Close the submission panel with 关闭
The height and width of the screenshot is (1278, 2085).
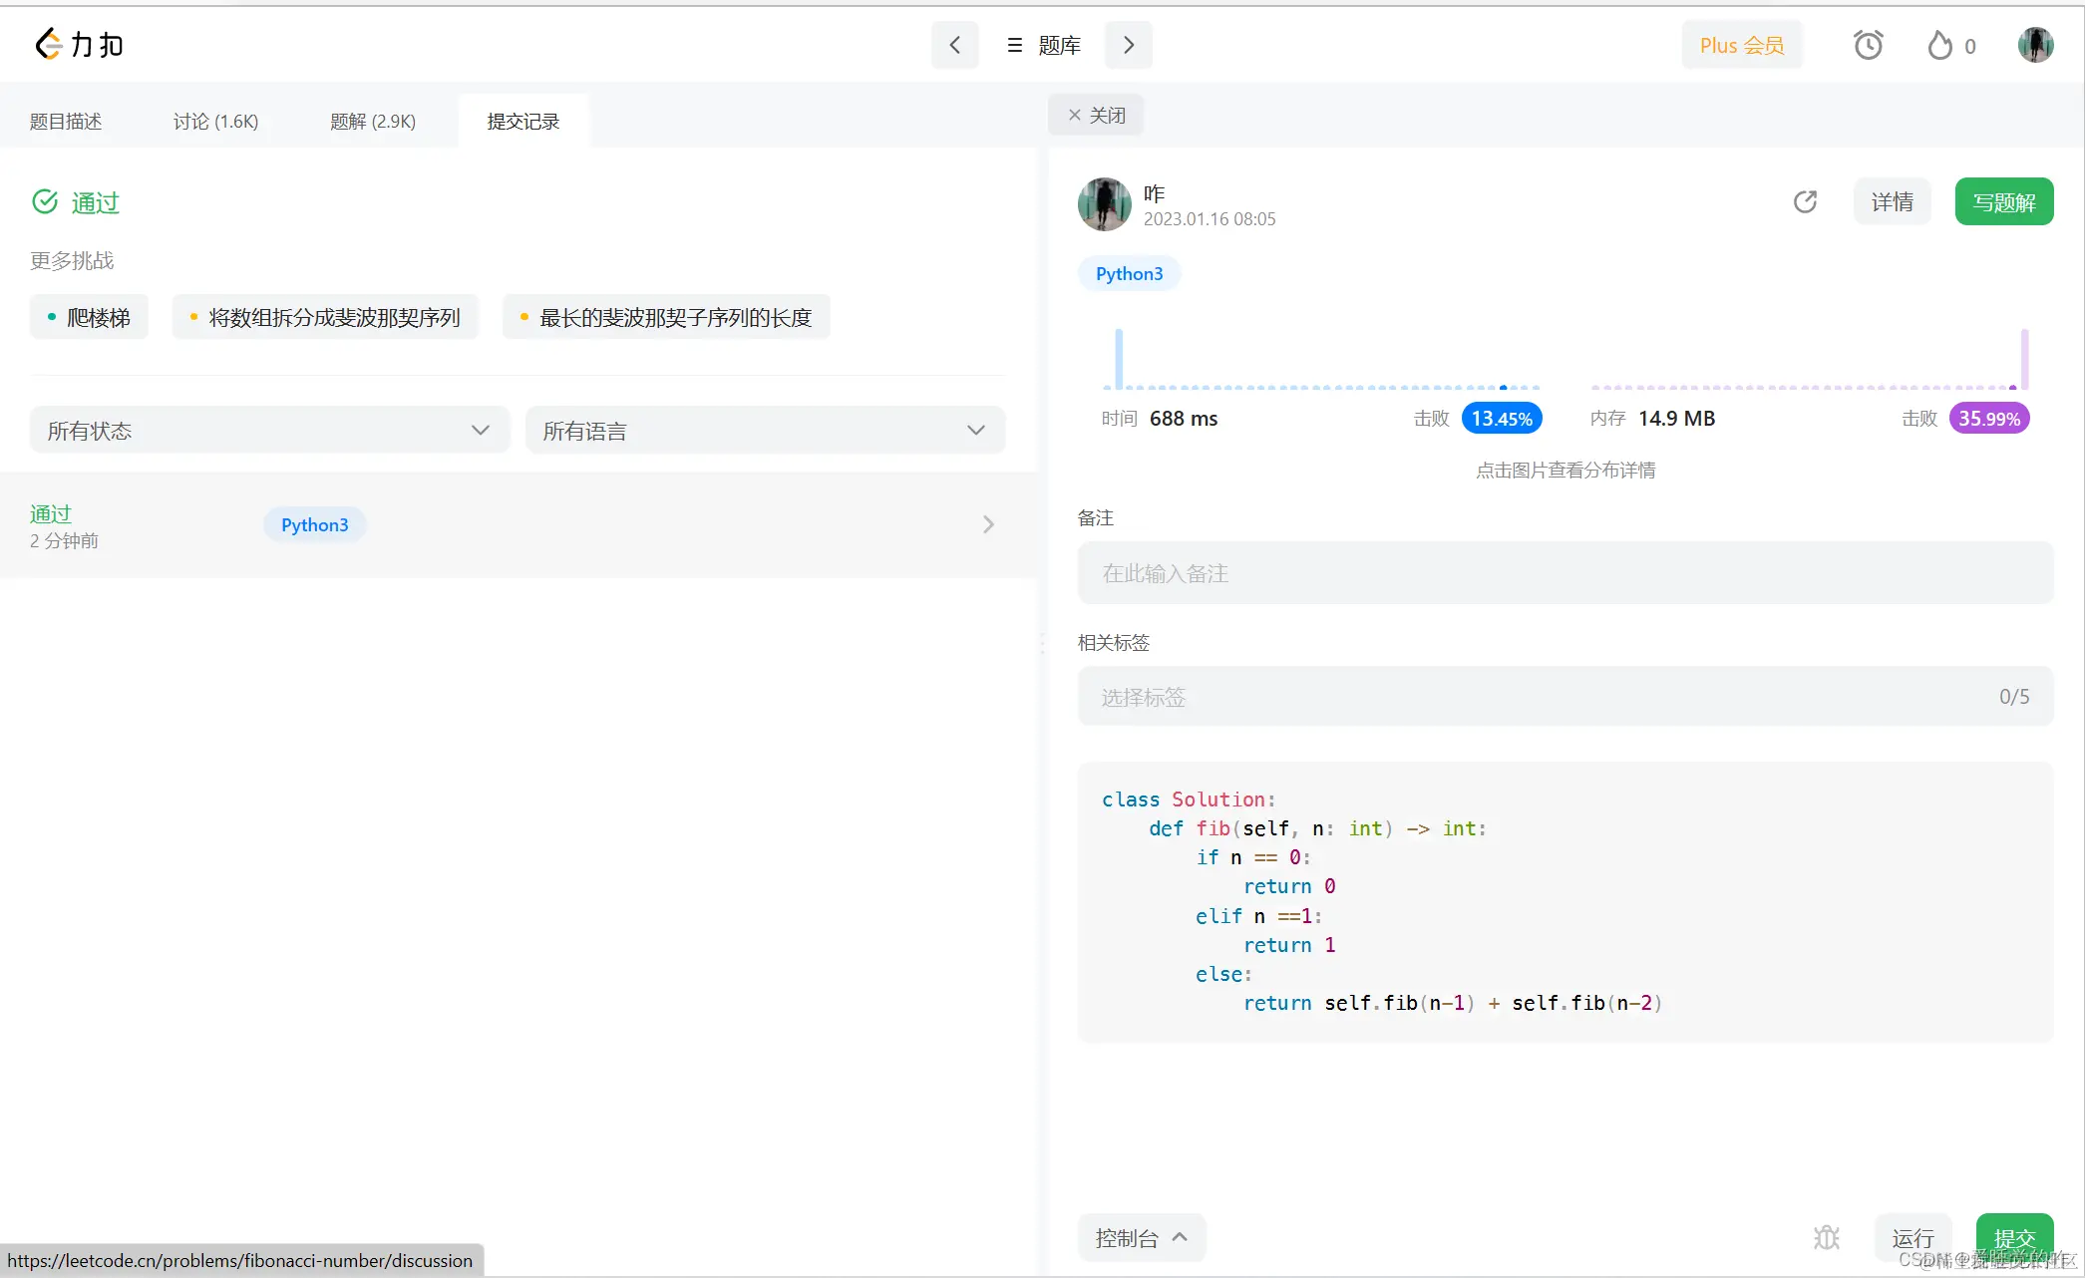1096,116
